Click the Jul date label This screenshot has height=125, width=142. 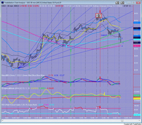(x=63, y=118)
